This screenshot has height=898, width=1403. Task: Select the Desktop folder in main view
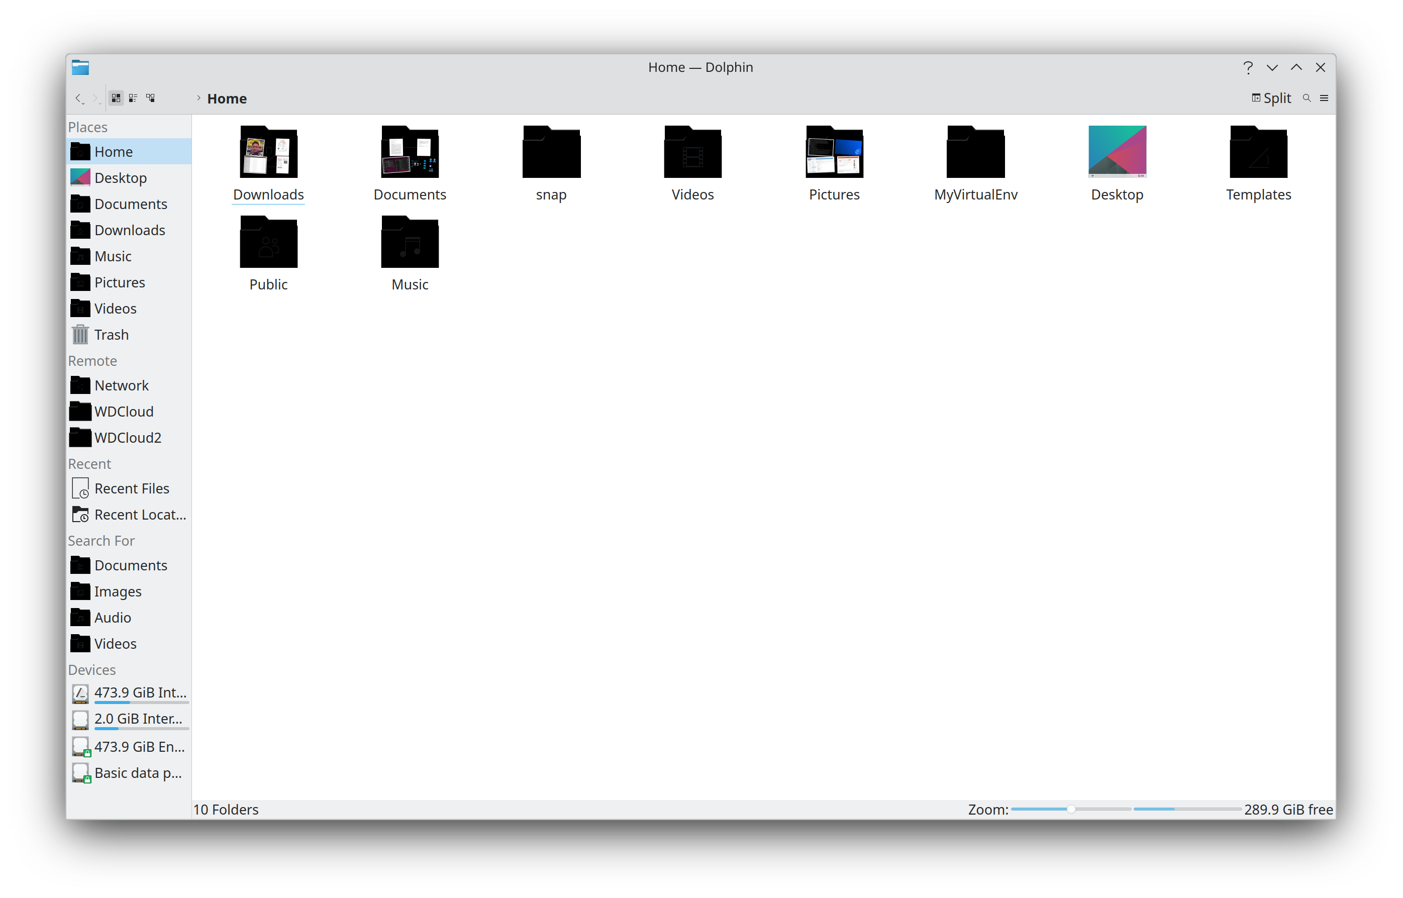[x=1117, y=164]
